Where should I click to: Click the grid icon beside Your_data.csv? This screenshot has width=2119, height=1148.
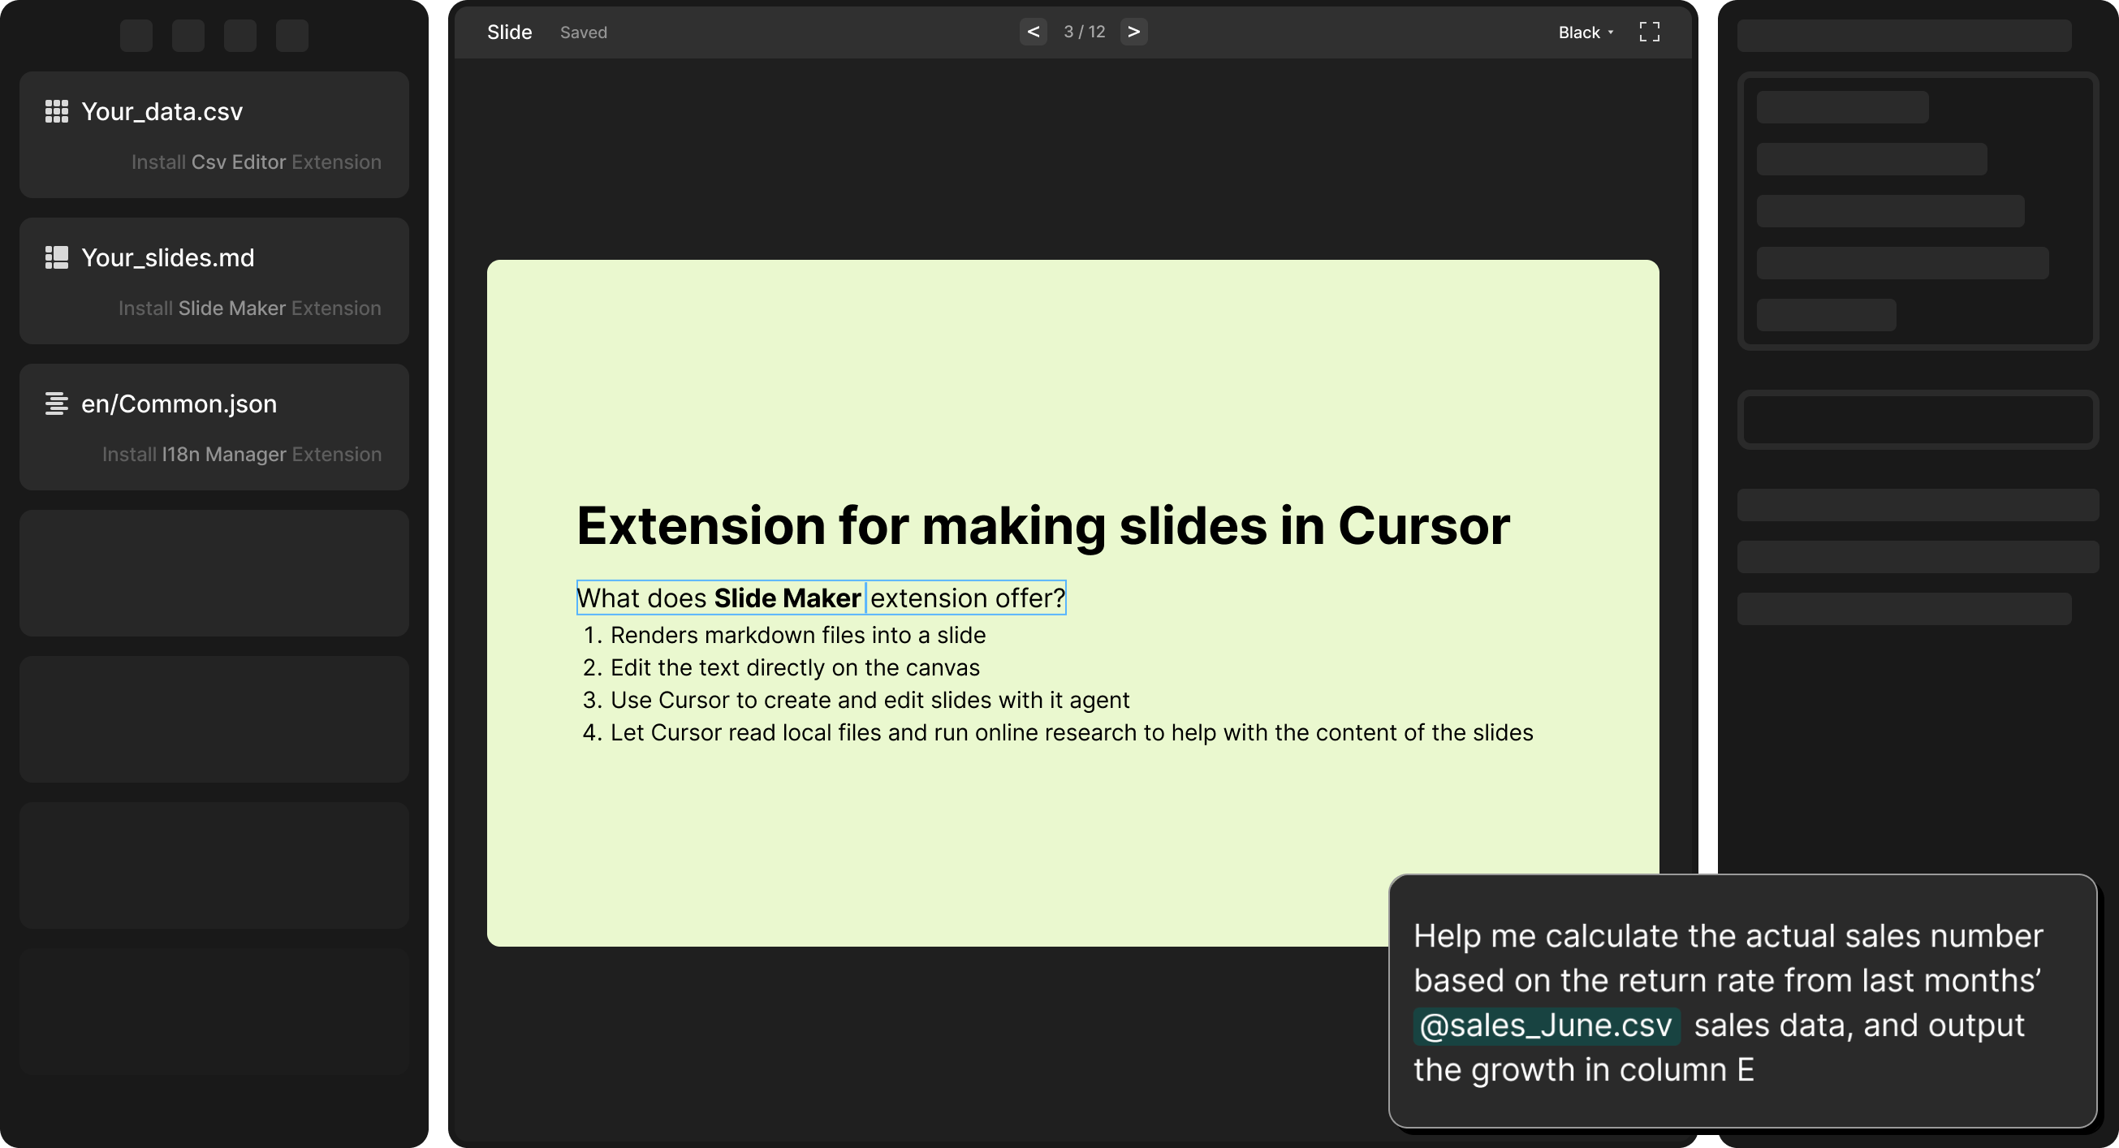point(57,111)
